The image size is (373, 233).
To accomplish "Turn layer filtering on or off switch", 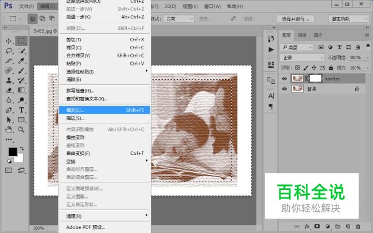I will [x=368, y=46].
